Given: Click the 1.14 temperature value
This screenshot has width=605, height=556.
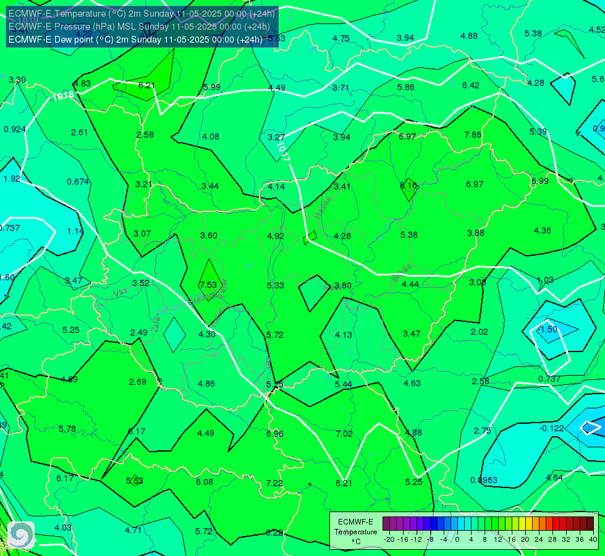Looking at the screenshot, I should pyautogui.click(x=75, y=231).
